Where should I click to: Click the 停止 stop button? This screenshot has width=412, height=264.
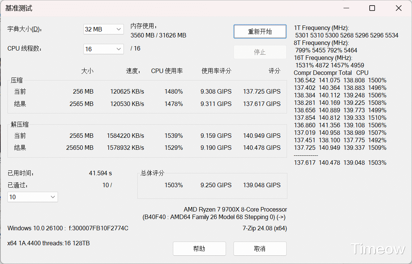tap(260, 52)
